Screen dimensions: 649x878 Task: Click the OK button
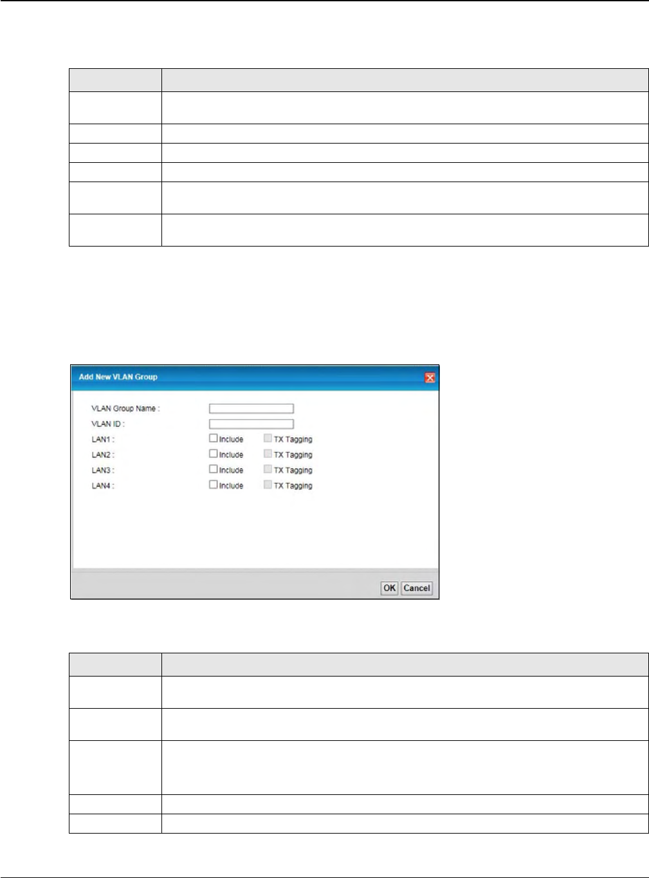(x=390, y=588)
